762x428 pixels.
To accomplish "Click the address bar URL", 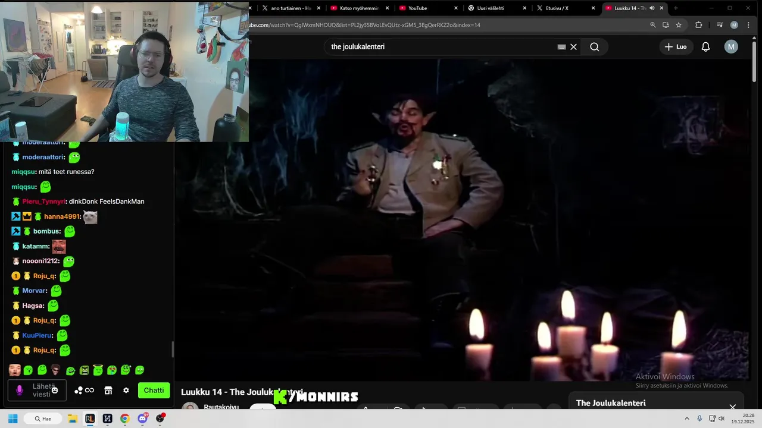I will 364,25.
